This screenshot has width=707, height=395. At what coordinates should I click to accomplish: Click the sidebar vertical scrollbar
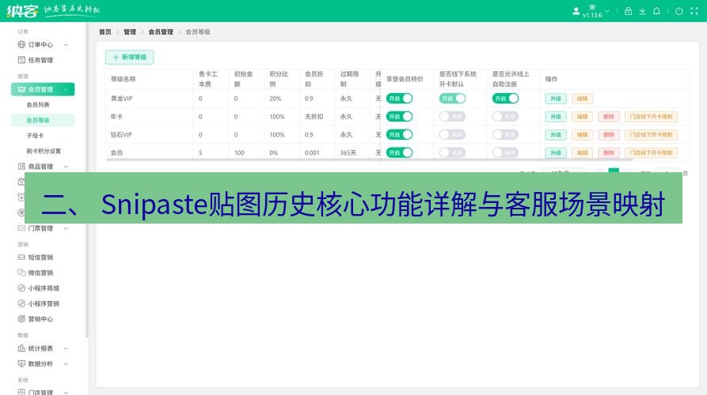(86, 180)
